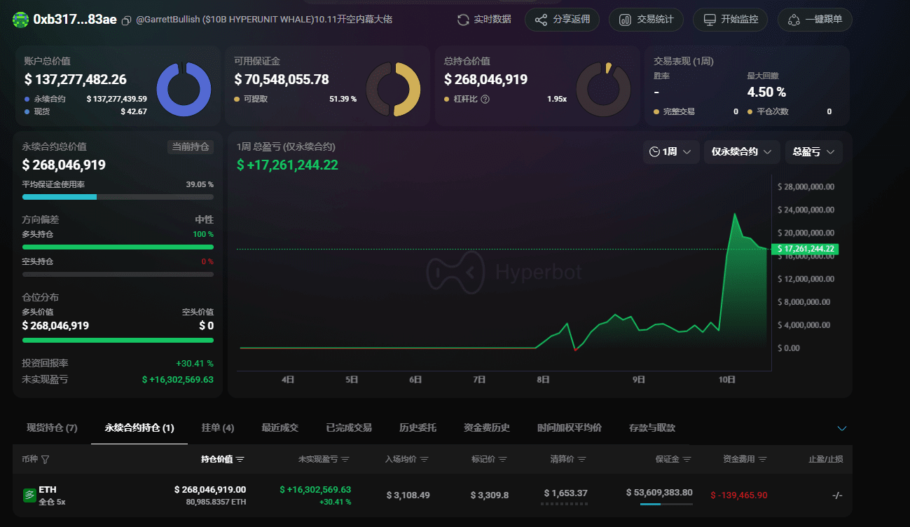Click the 投资回报率 value +30.41 %
This screenshot has width=910, height=527.
pos(195,364)
